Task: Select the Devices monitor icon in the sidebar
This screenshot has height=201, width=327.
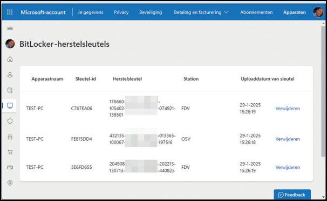Action: [x=10, y=105]
